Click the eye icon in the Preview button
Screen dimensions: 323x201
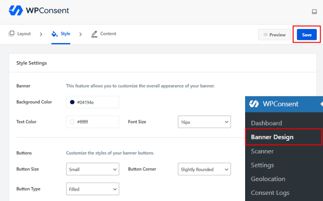pos(266,35)
